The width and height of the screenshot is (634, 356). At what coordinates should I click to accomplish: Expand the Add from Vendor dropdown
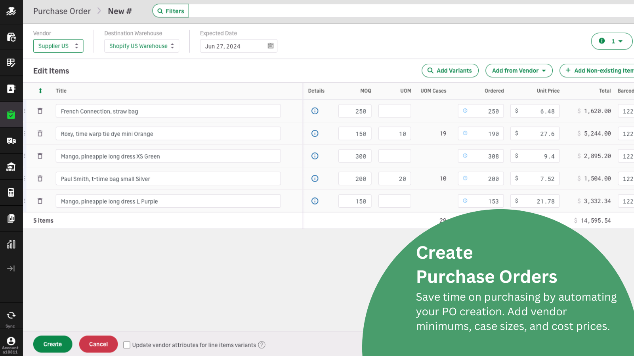click(x=519, y=70)
